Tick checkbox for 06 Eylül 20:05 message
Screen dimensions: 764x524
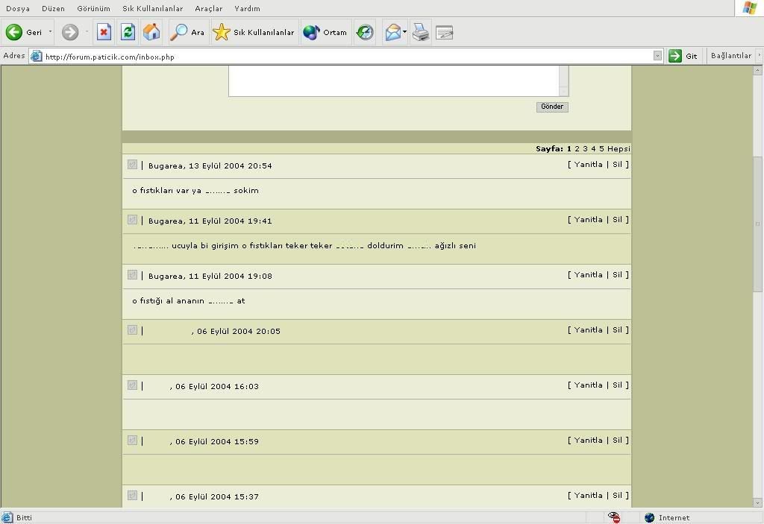coord(133,329)
